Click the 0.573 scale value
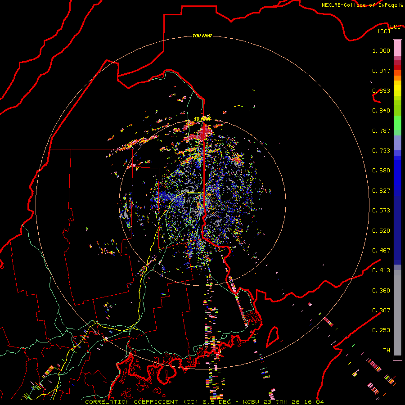 pyautogui.click(x=381, y=211)
